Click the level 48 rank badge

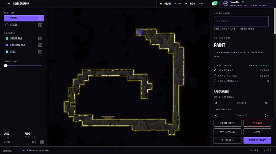pos(226,3)
